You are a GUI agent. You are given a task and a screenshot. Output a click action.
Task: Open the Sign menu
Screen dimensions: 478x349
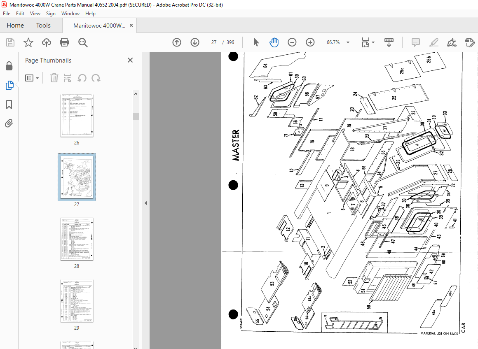(51, 14)
